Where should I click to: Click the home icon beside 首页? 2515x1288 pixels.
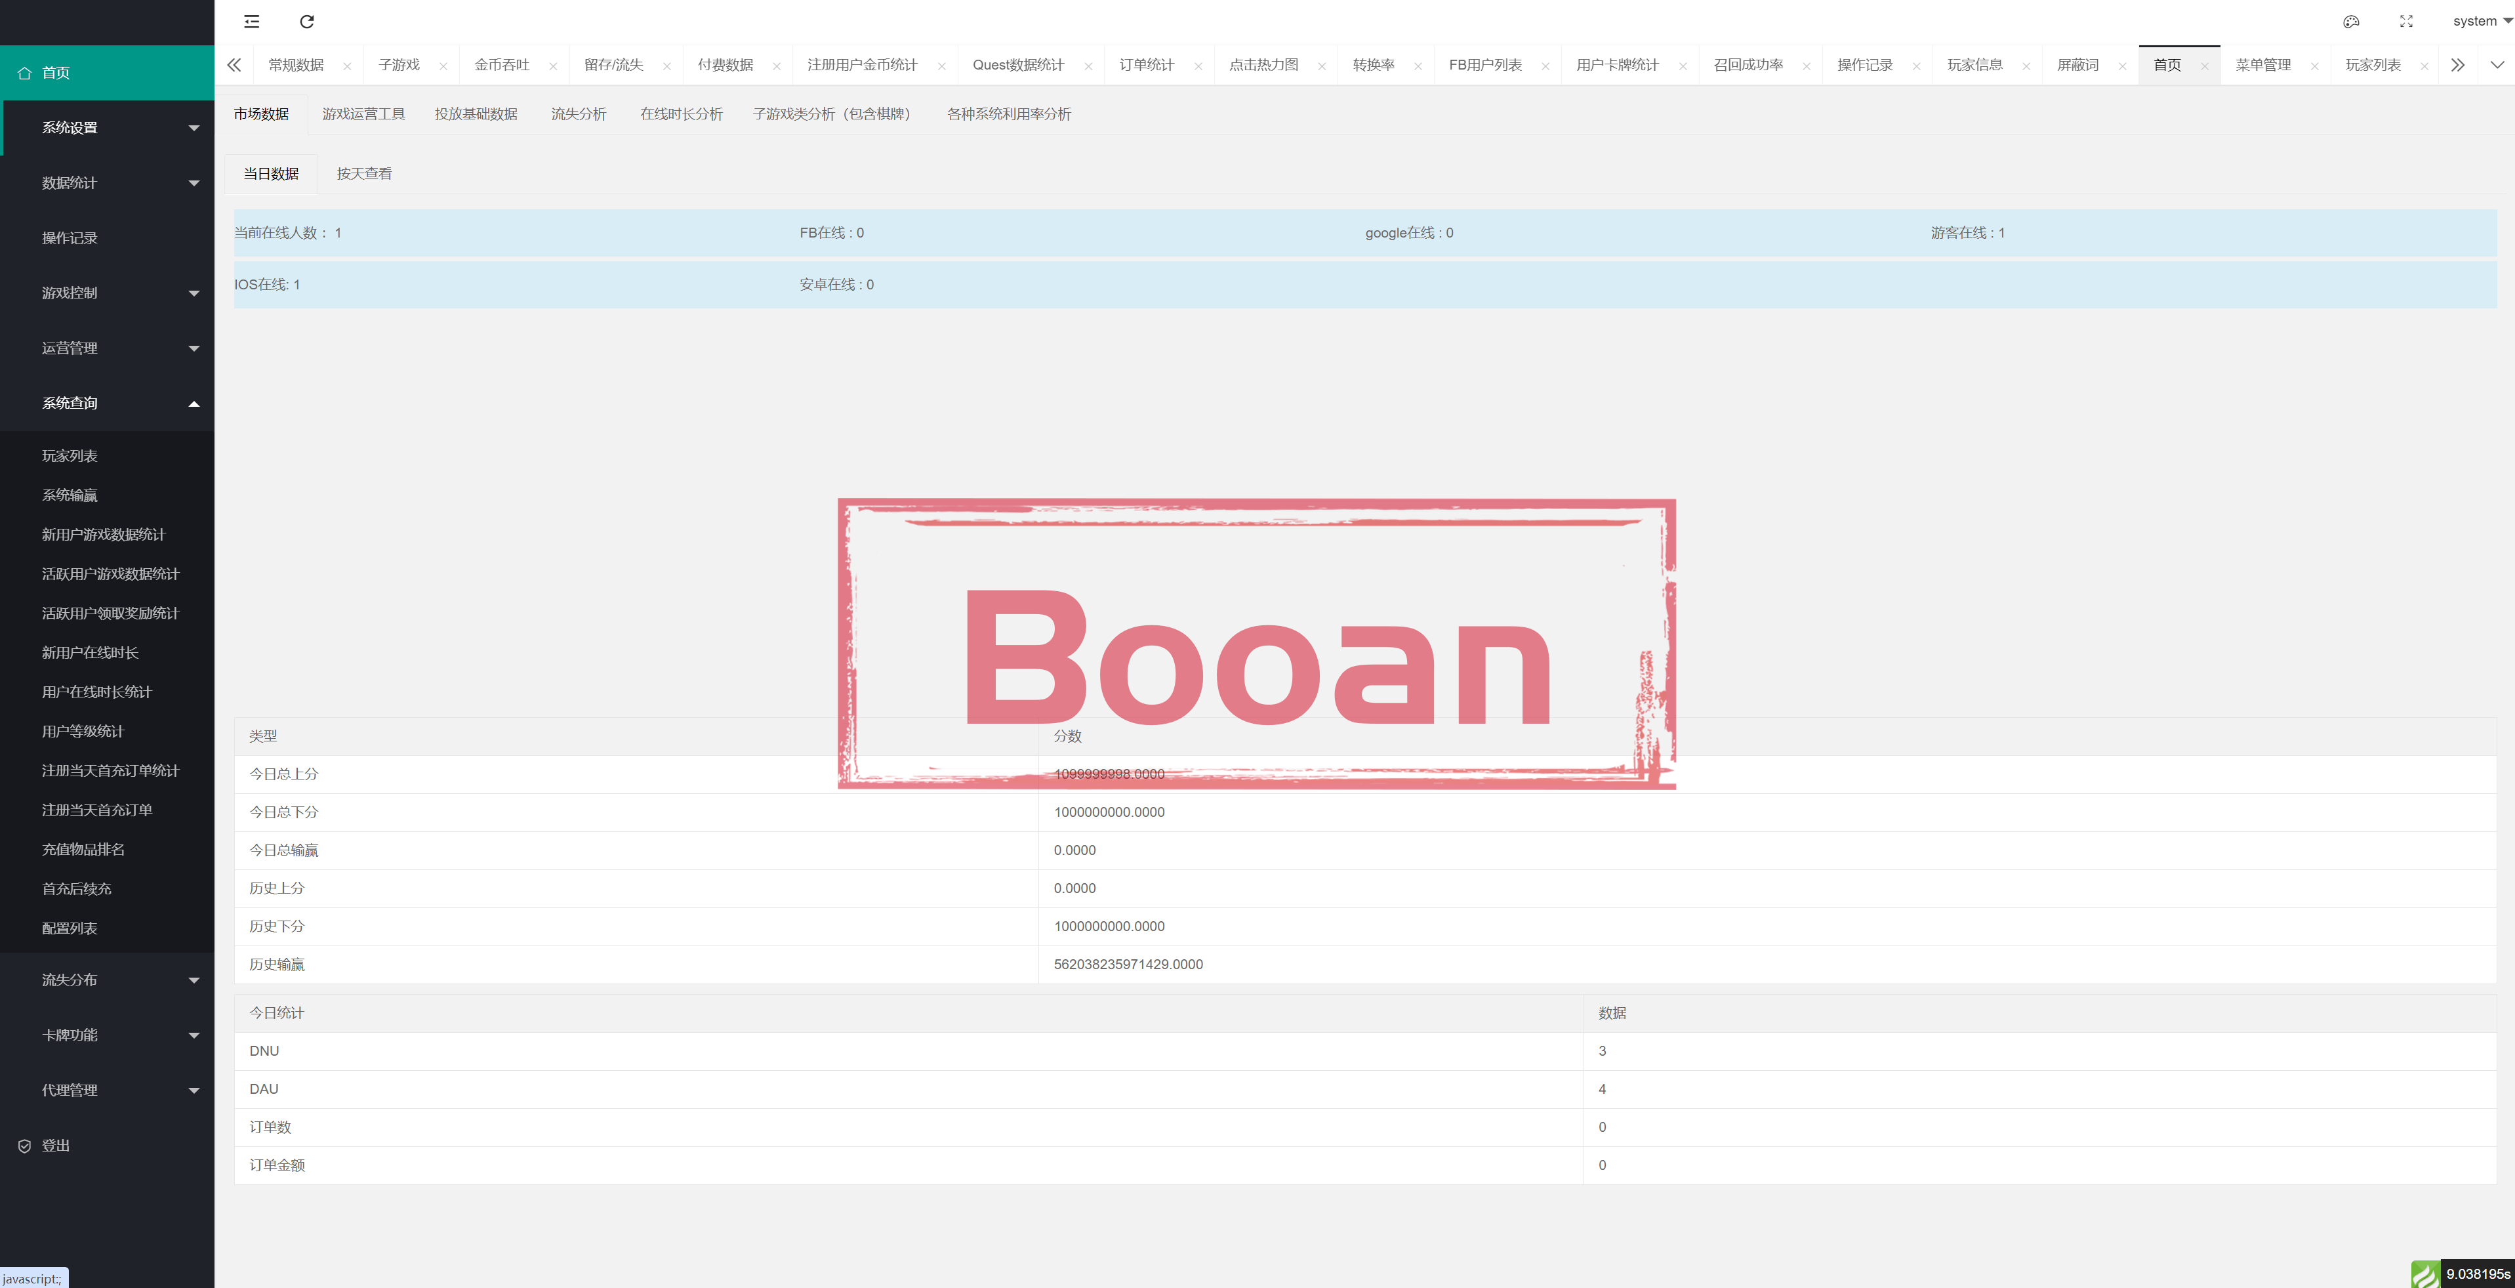click(24, 73)
